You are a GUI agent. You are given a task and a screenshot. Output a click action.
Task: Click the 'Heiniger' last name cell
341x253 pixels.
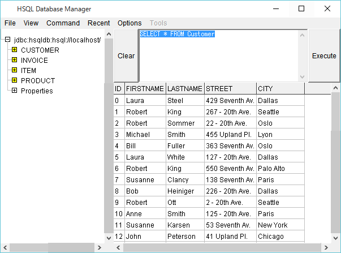point(185,191)
